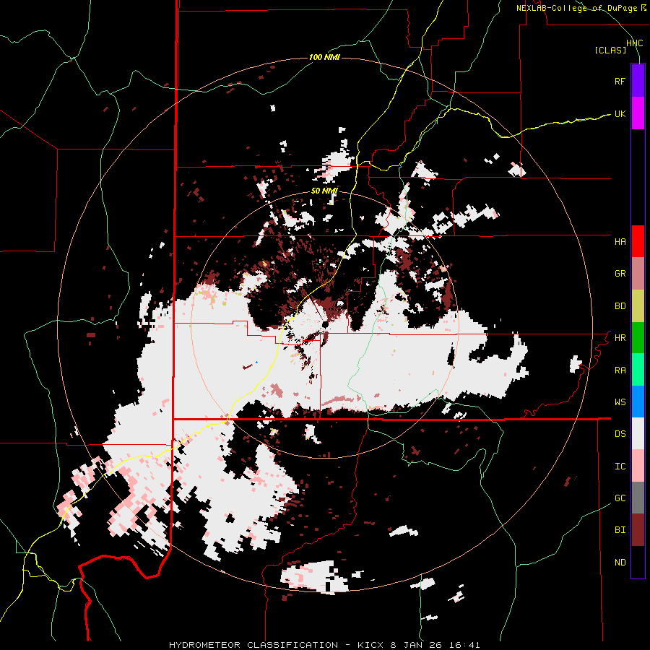Click the BI dark-red legend swatch
650x650 pixels.
(x=638, y=530)
